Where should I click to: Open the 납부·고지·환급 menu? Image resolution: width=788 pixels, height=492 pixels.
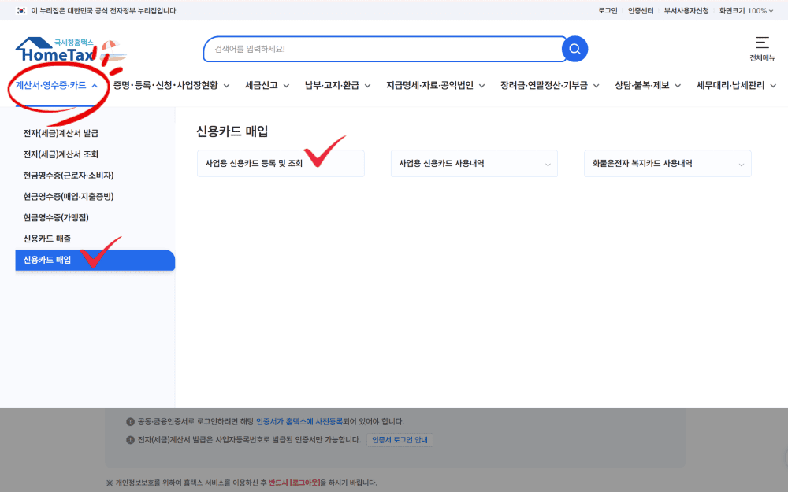click(x=338, y=85)
